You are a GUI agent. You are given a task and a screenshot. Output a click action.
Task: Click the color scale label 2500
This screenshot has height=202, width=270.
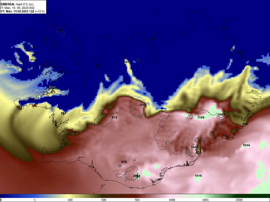click(x=239, y=200)
